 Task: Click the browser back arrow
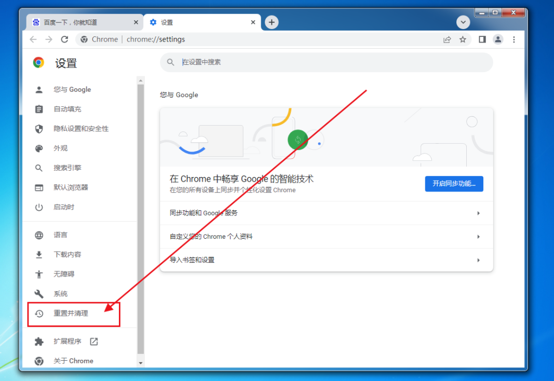coord(33,39)
